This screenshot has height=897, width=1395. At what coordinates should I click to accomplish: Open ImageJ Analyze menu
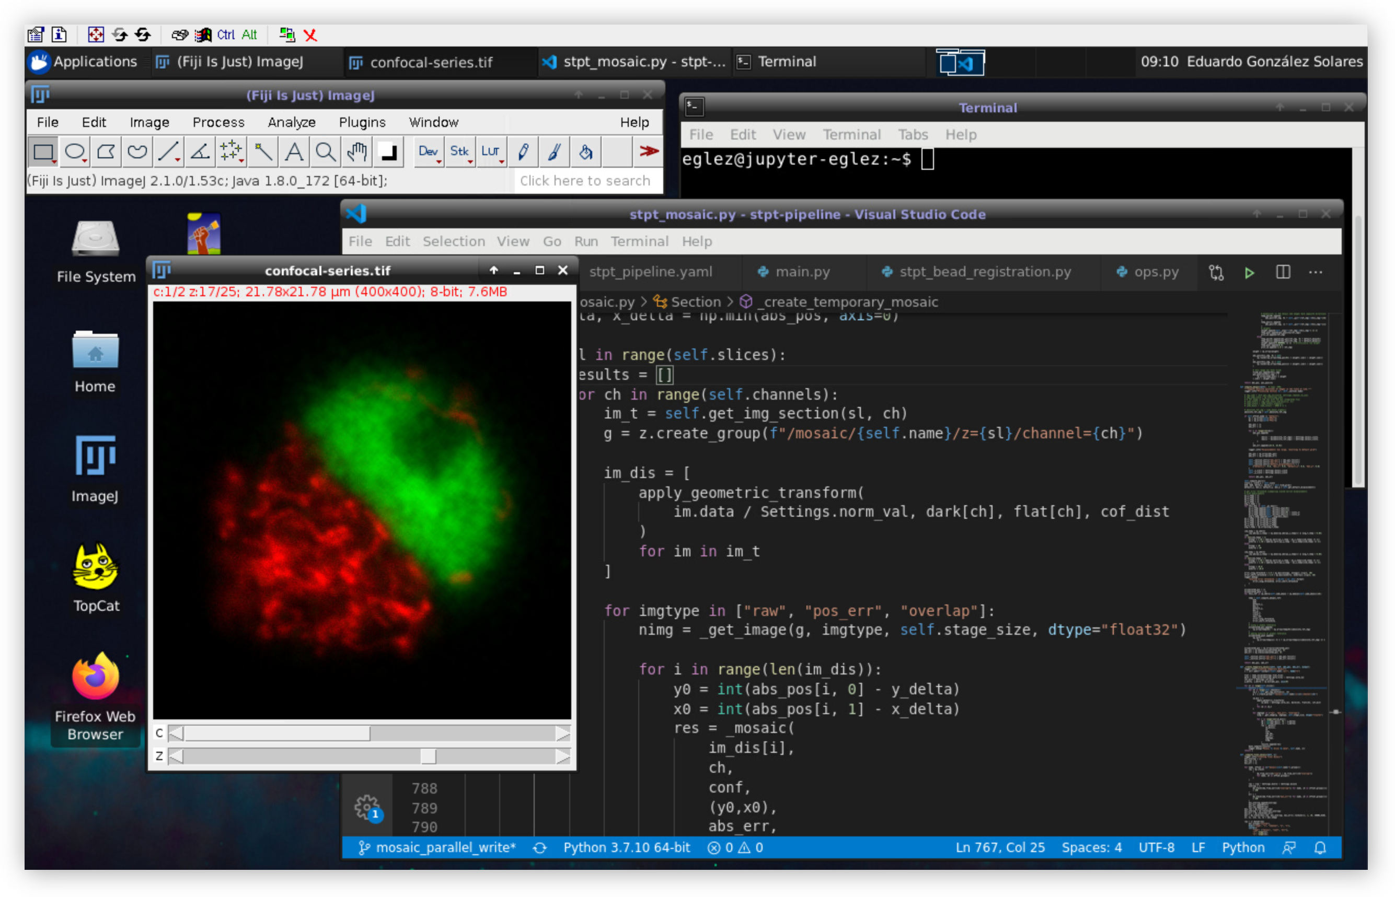(x=291, y=122)
